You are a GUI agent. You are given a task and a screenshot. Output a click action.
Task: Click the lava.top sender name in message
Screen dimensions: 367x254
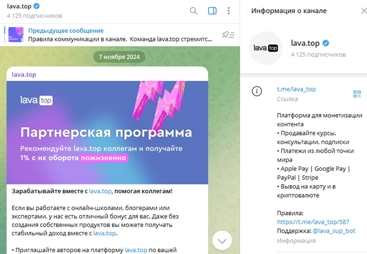point(24,75)
